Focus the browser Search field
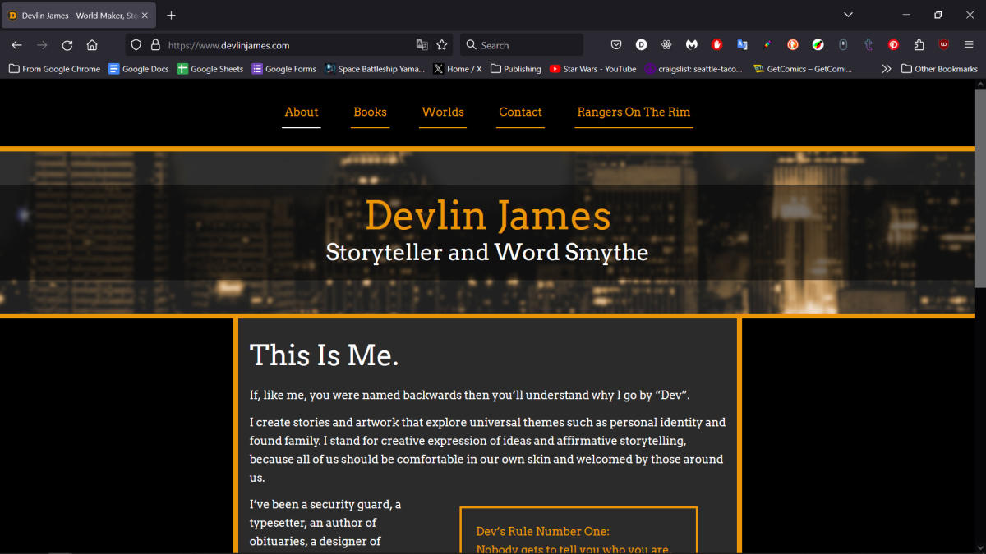 [x=526, y=45]
